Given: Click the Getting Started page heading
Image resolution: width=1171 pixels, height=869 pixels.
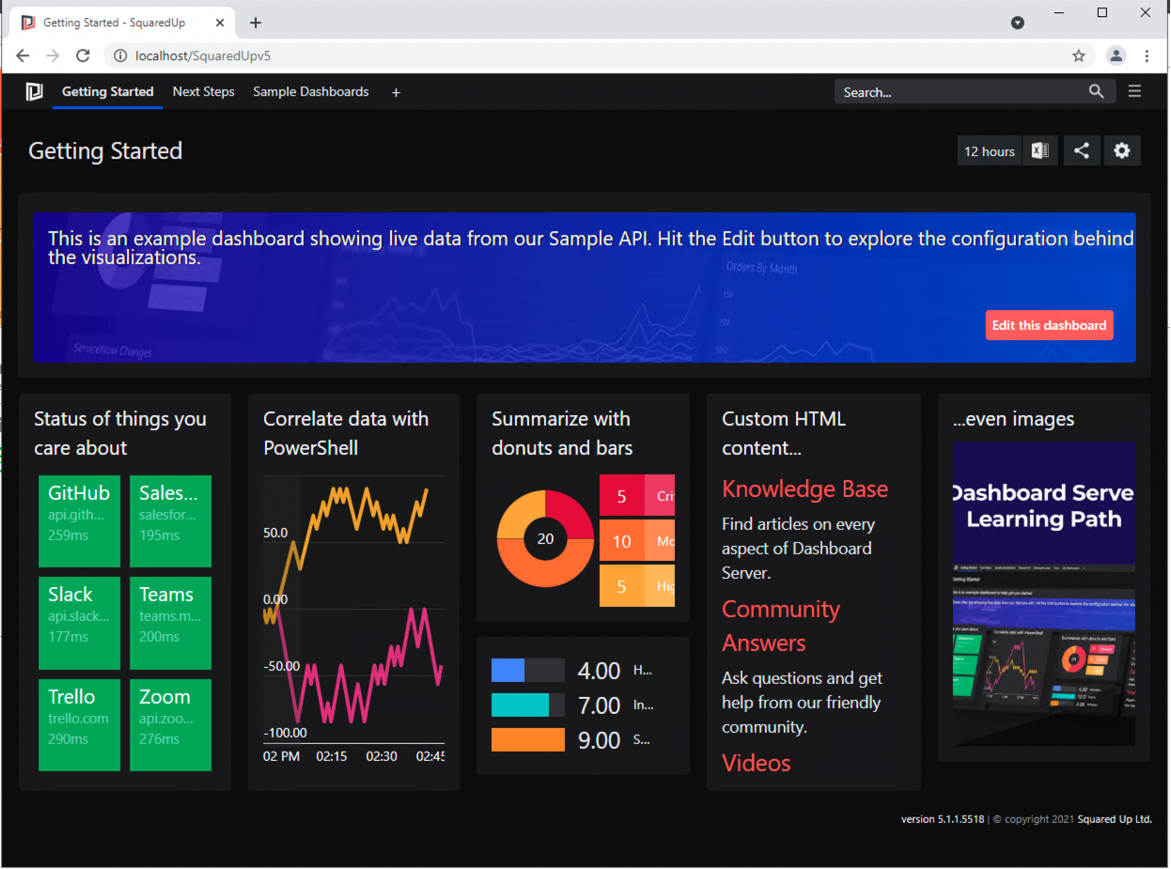Looking at the screenshot, I should [105, 151].
